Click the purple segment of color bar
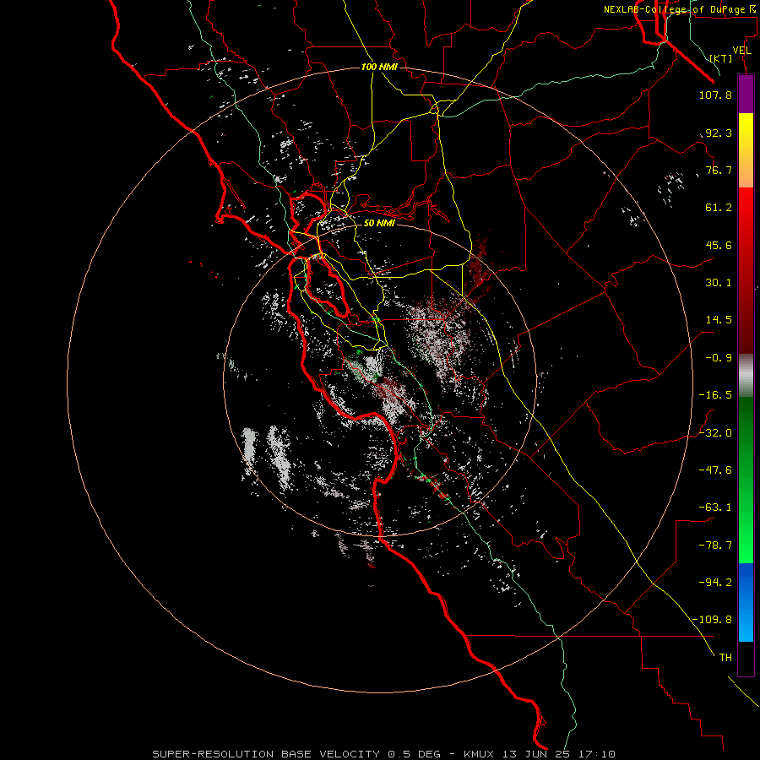 746,95
